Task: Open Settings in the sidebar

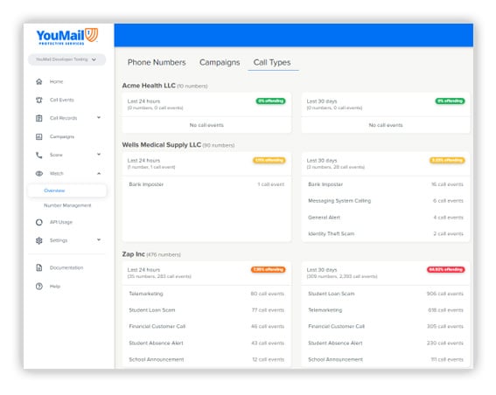Action: coord(59,240)
